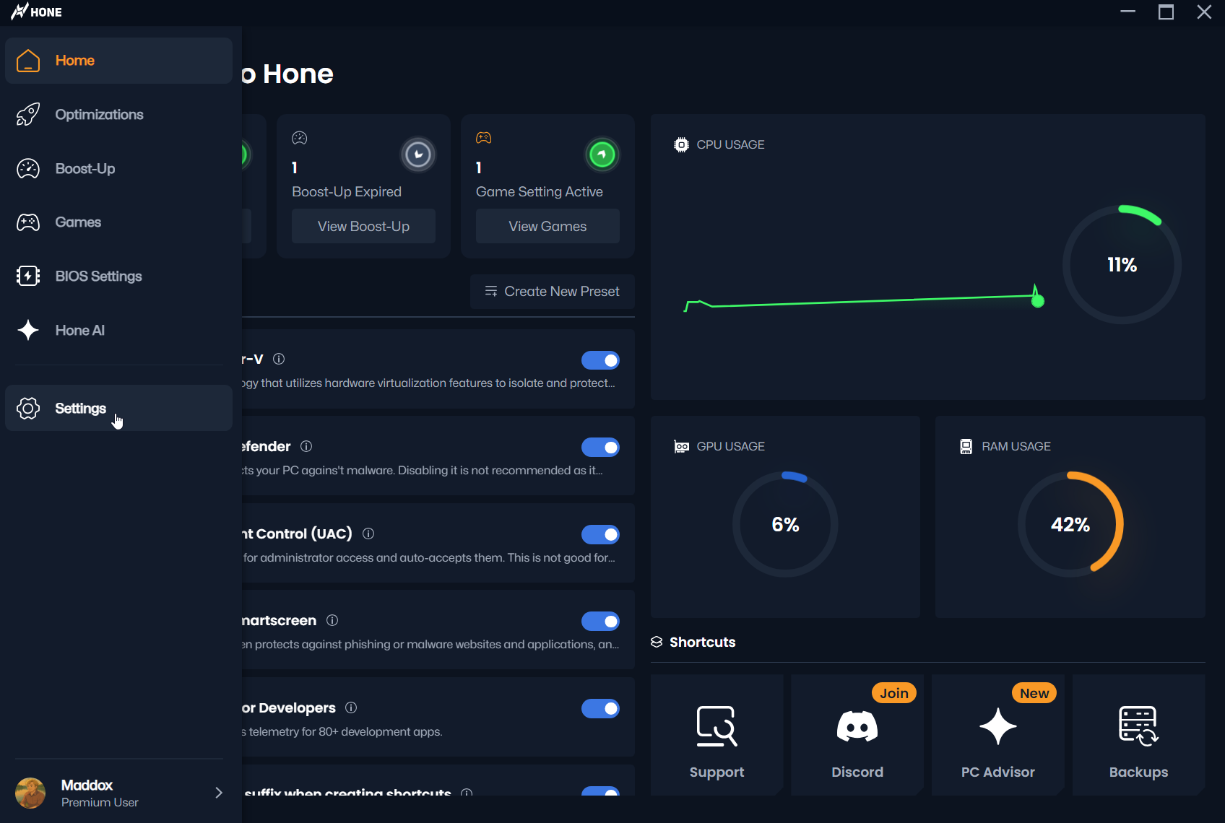Image resolution: width=1225 pixels, height=823 pixels.
Task: Open the Discord shortcut
Action: point(857,735)
